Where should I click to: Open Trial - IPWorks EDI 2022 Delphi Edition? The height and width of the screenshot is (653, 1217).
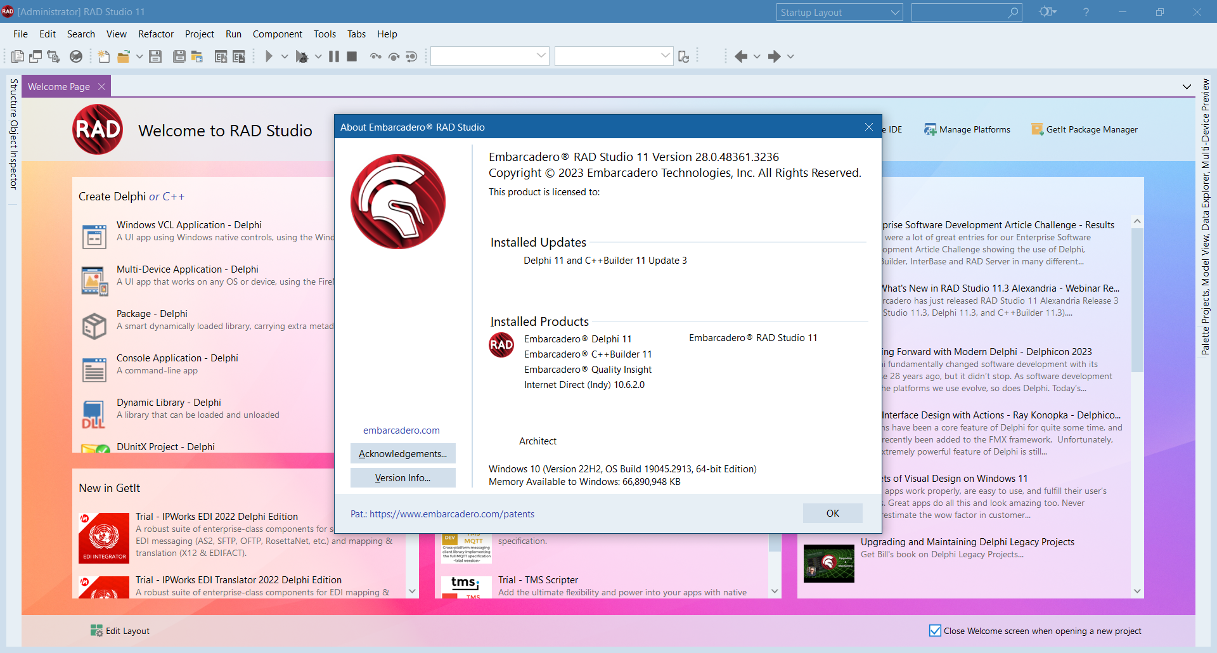tap(217, 517)
